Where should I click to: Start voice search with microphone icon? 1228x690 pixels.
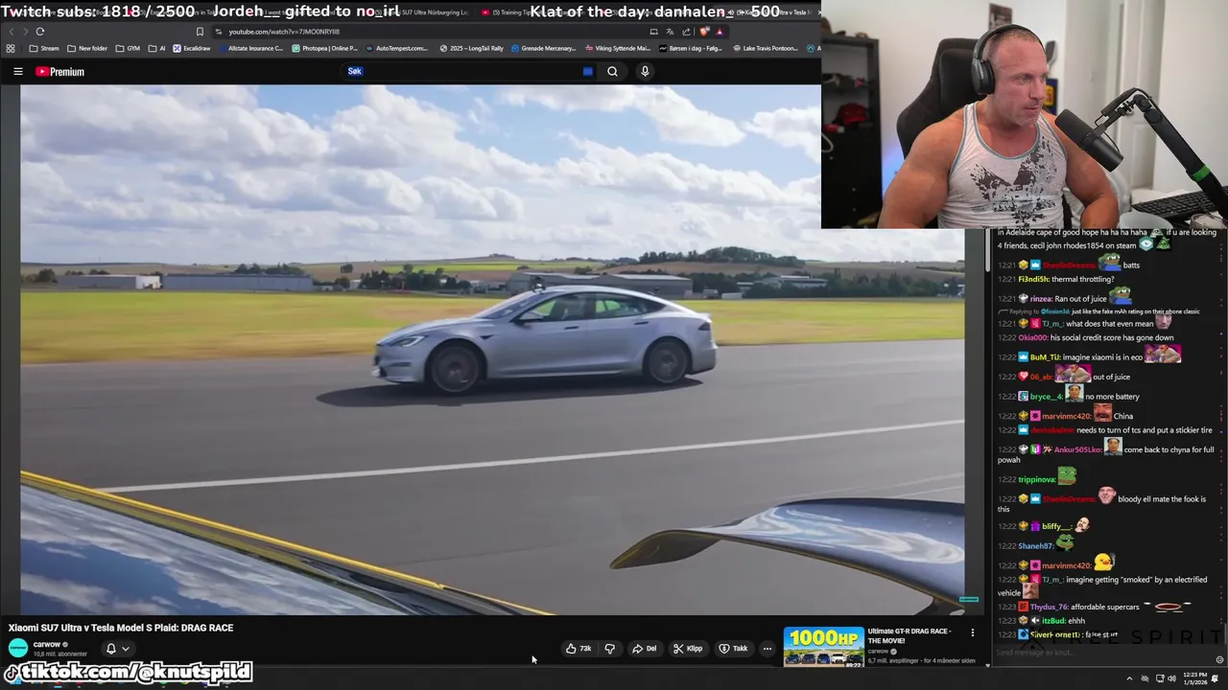(645, 71)
